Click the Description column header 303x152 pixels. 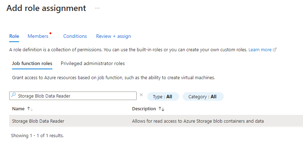click(144, 109)
